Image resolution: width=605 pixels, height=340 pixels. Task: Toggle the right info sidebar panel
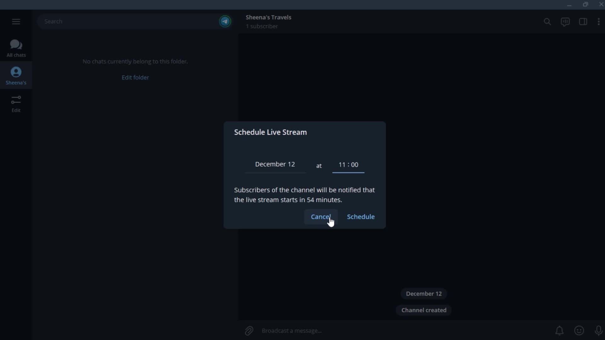click(583, 21)
